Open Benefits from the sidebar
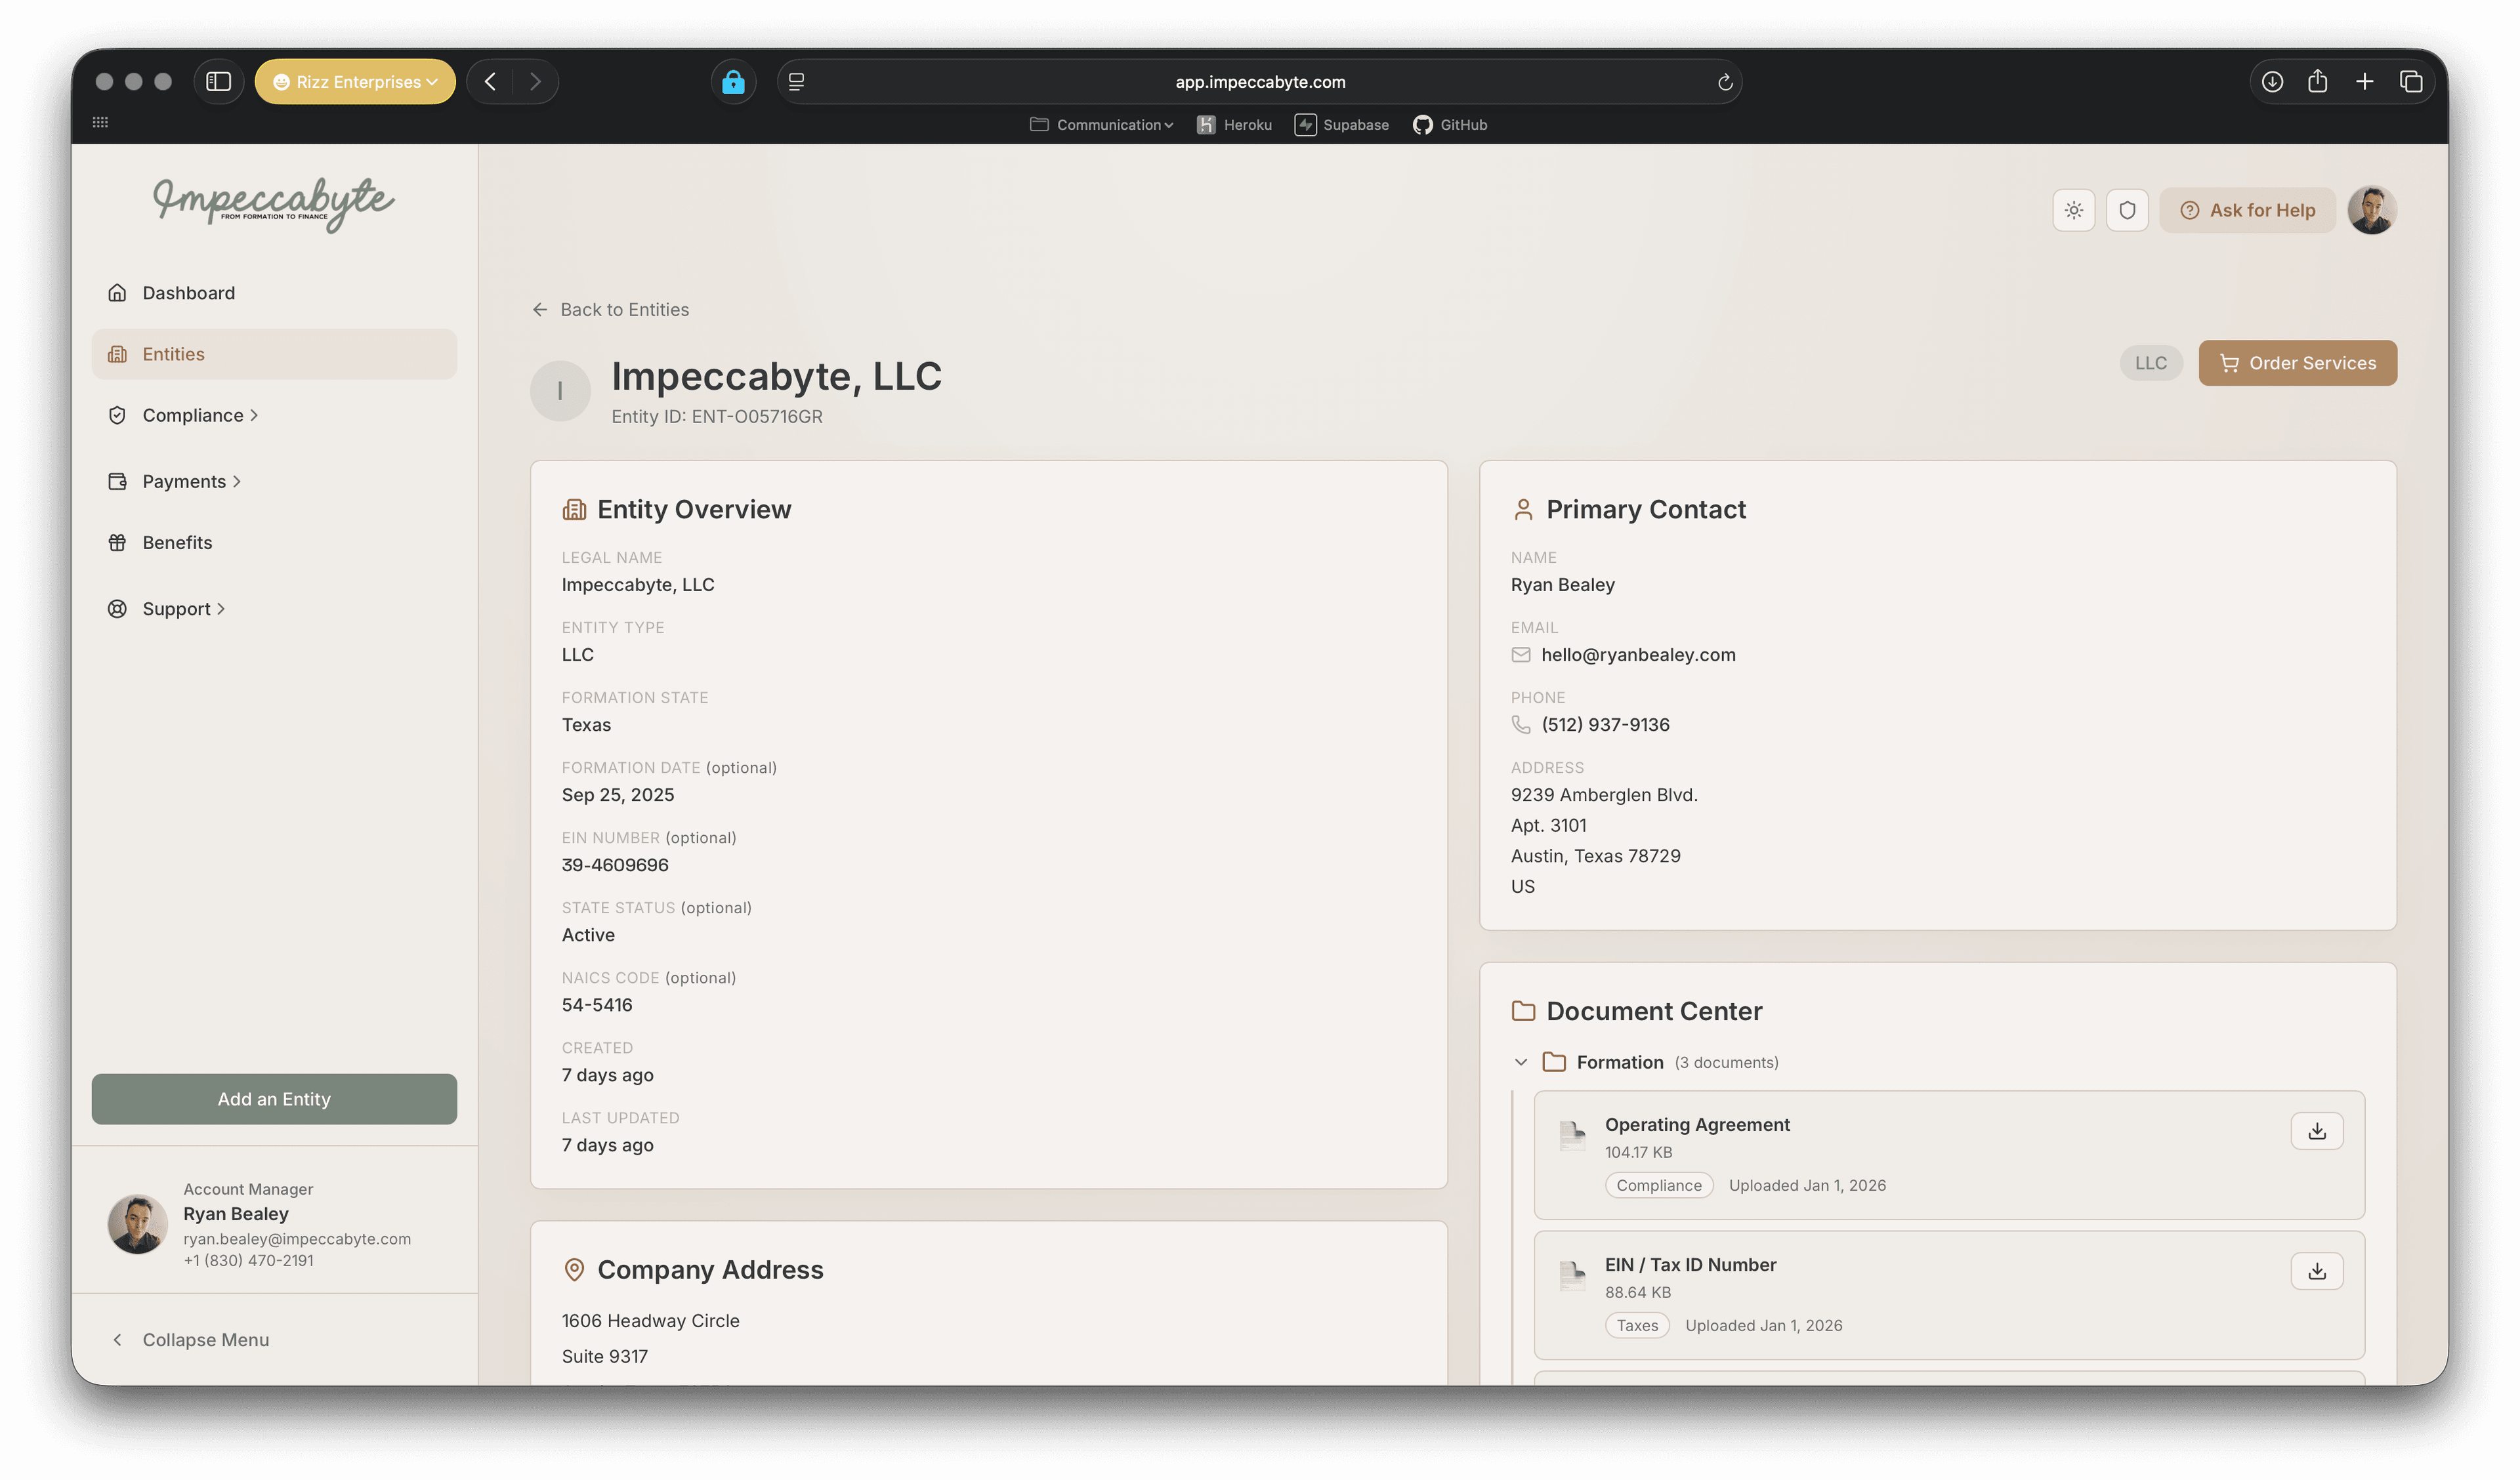The width and height of the screenshot is (2520, 1480). pos(177,542)
